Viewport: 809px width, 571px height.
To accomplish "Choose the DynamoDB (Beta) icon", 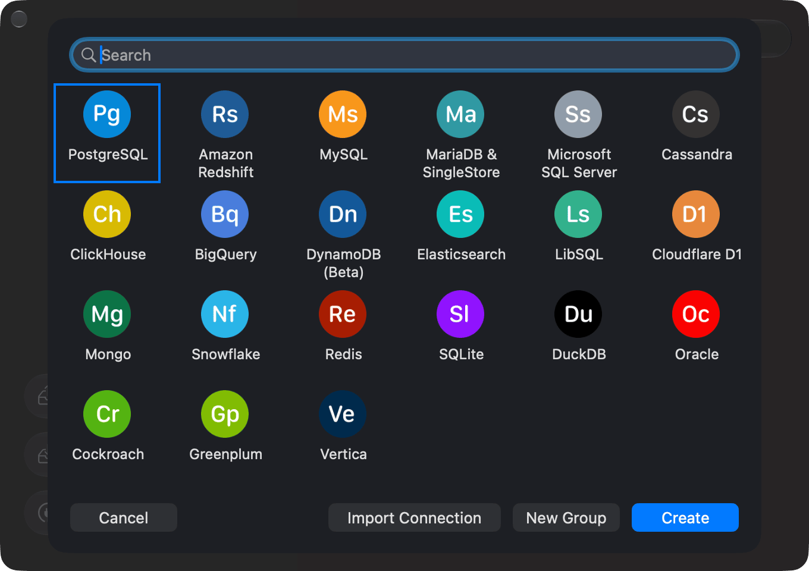I will point(343,214).
